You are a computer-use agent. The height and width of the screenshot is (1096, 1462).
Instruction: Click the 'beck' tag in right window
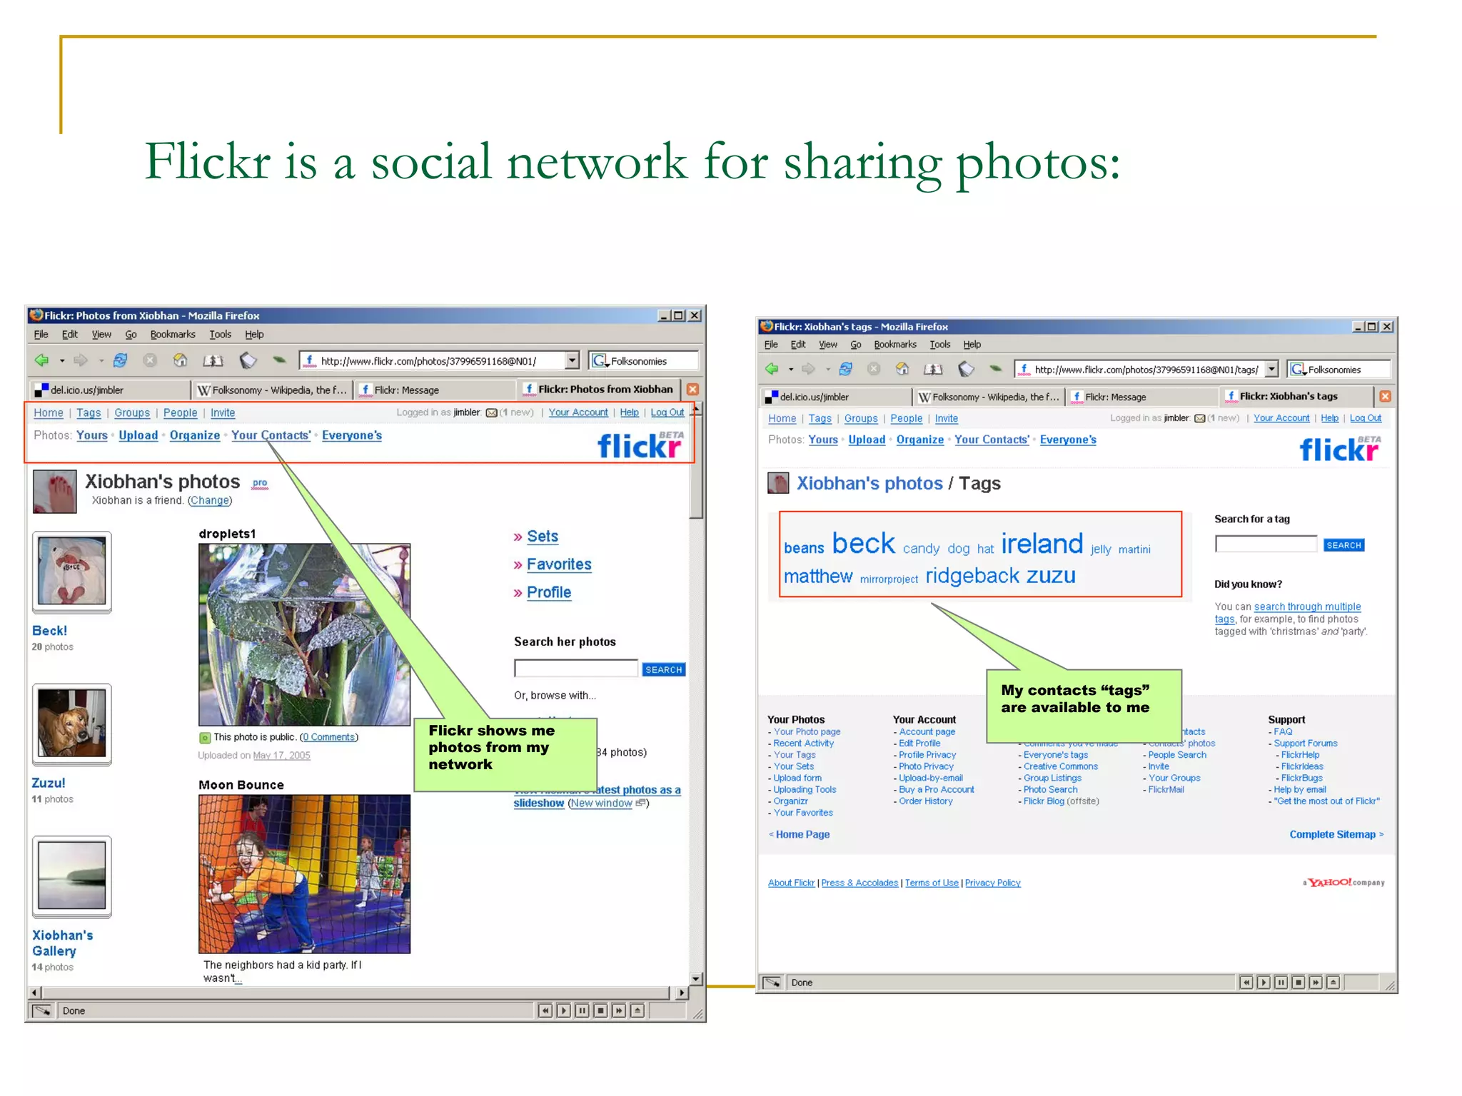(x=863, y=544)
